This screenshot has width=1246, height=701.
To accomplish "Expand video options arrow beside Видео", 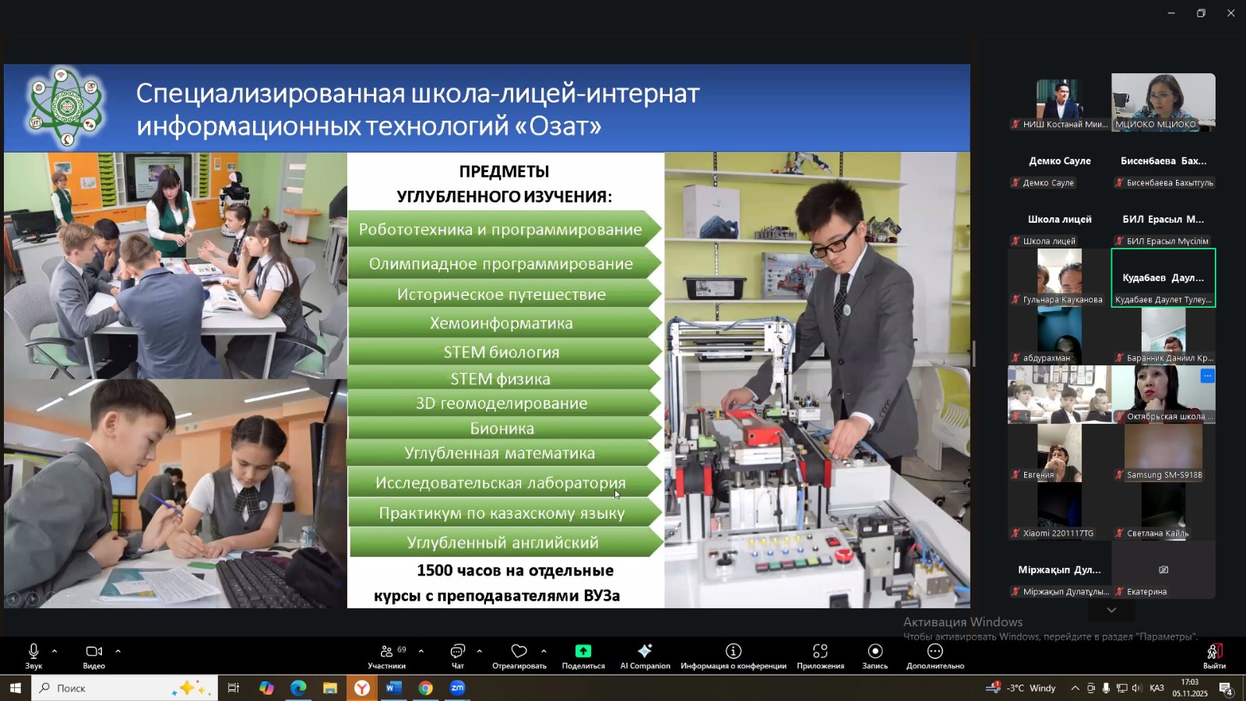I will [x=118, y=651].
